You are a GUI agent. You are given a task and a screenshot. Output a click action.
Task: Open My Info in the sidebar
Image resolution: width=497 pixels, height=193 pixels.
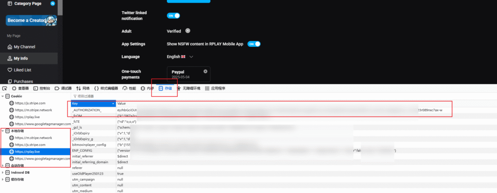[29, 59]
